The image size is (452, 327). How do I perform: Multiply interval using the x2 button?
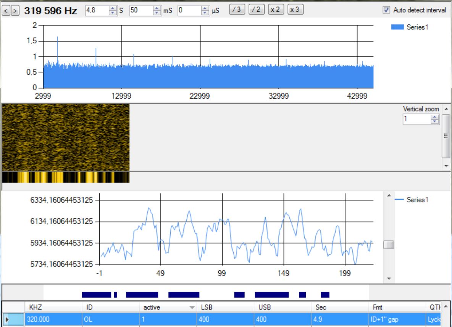click(276, 10)
